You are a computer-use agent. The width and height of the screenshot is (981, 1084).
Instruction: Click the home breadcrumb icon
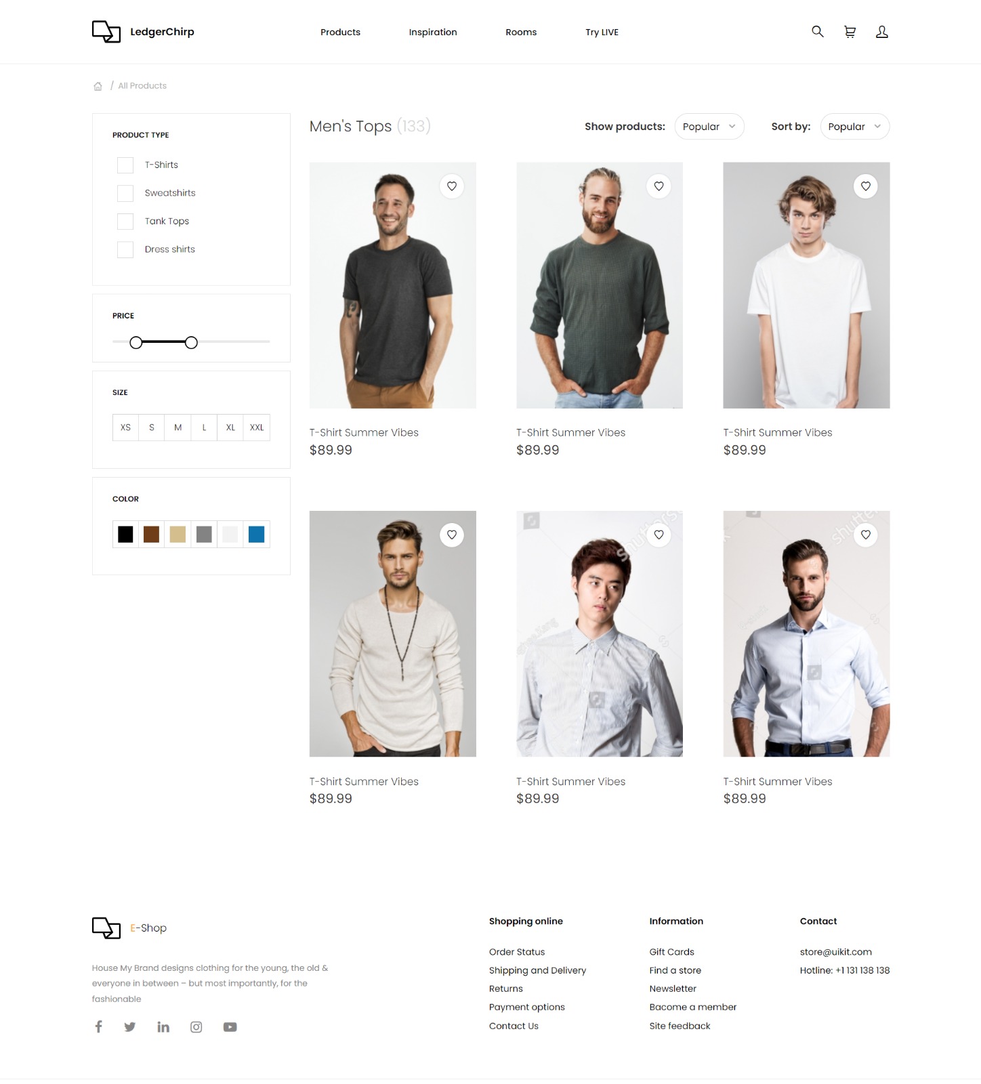click(98, 86)
